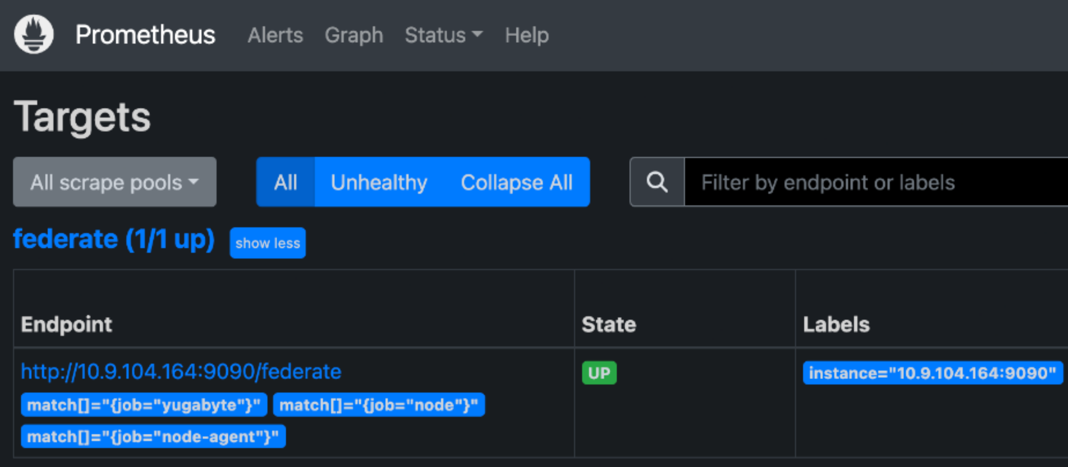
Task: Click the node-agent match parameter badge
Action: click(x=153, y=436)
